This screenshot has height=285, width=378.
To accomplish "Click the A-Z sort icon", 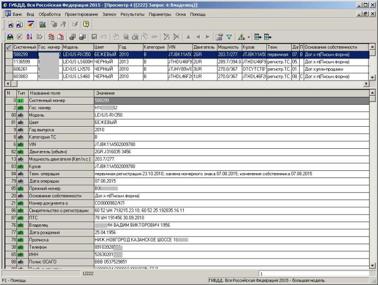I will [29, 37].
